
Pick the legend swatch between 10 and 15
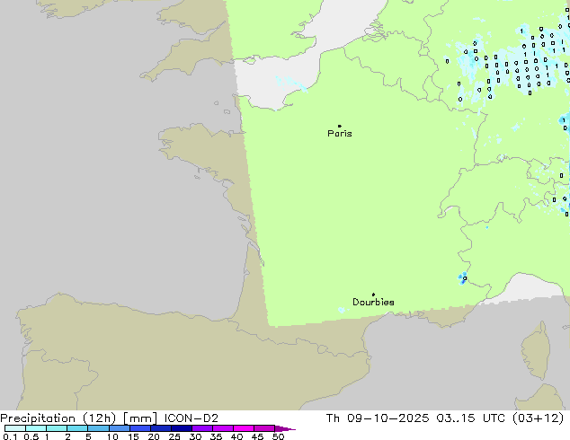click(x=119, y=428)
